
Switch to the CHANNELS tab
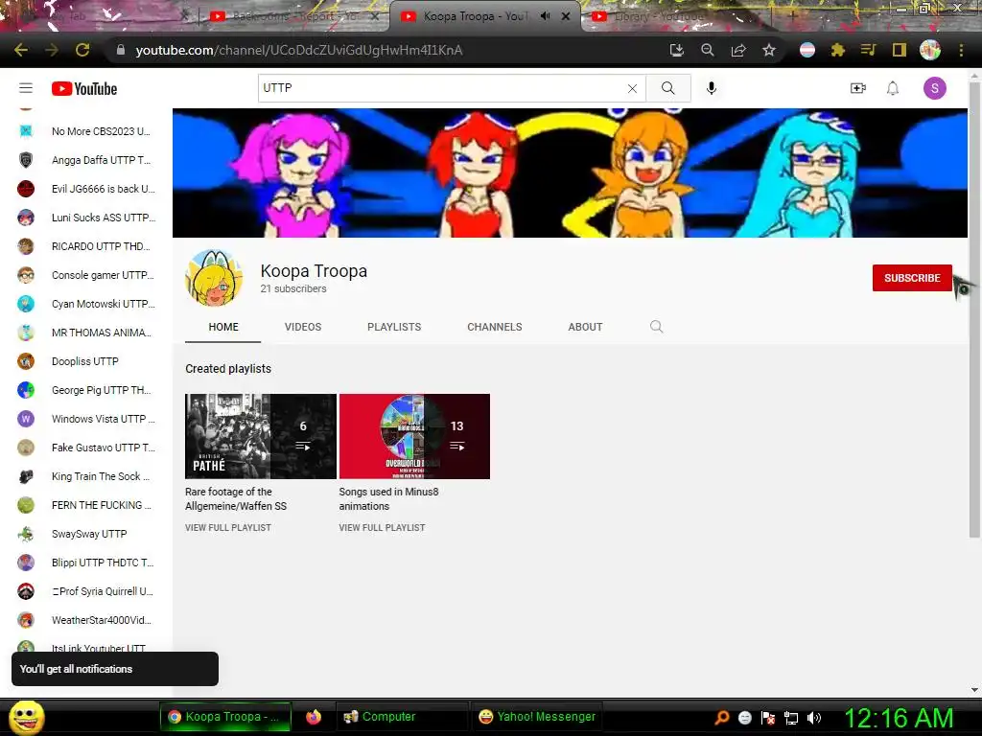[495, 327]
